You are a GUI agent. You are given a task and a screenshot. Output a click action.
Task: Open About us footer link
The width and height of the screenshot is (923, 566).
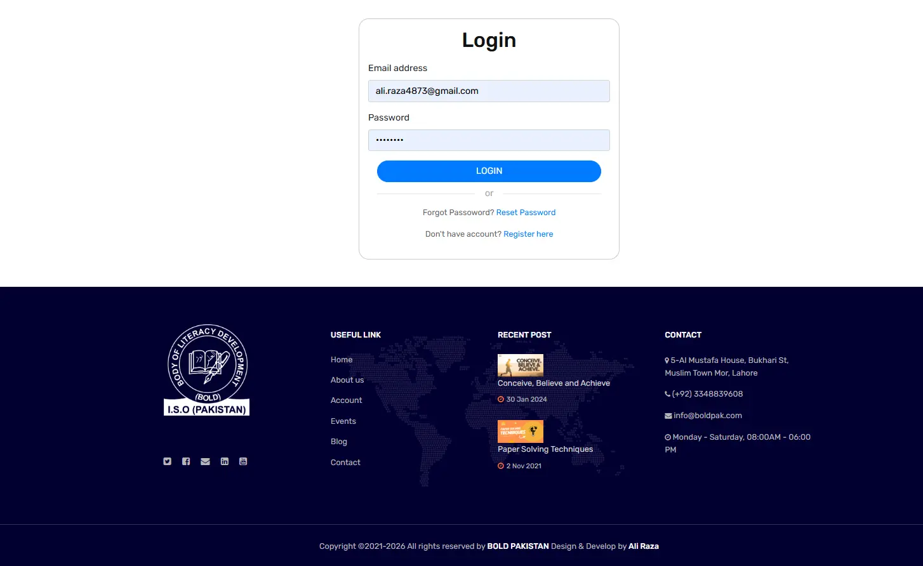[347, 380]
